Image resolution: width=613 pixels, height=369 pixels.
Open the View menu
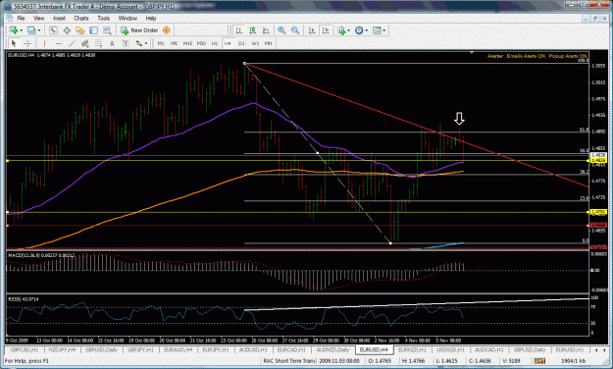[38, 19]
